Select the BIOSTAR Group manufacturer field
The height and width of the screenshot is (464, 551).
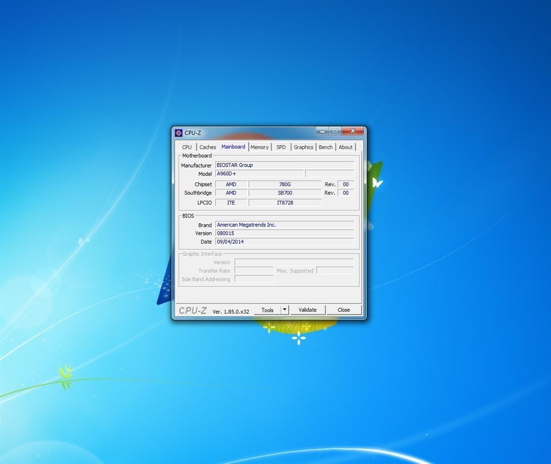[284, 165]
